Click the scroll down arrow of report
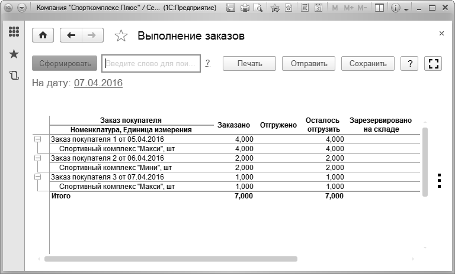Image resolution: width=455 pixels, height=274 pixels. coord(425,247)
